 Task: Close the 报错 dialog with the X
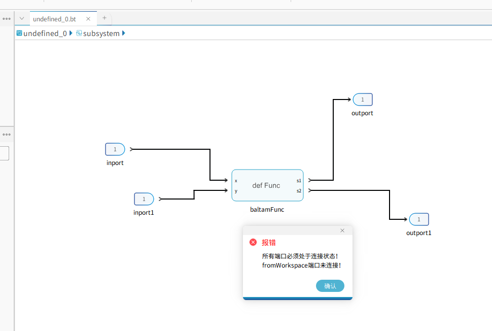pos(342,230)
